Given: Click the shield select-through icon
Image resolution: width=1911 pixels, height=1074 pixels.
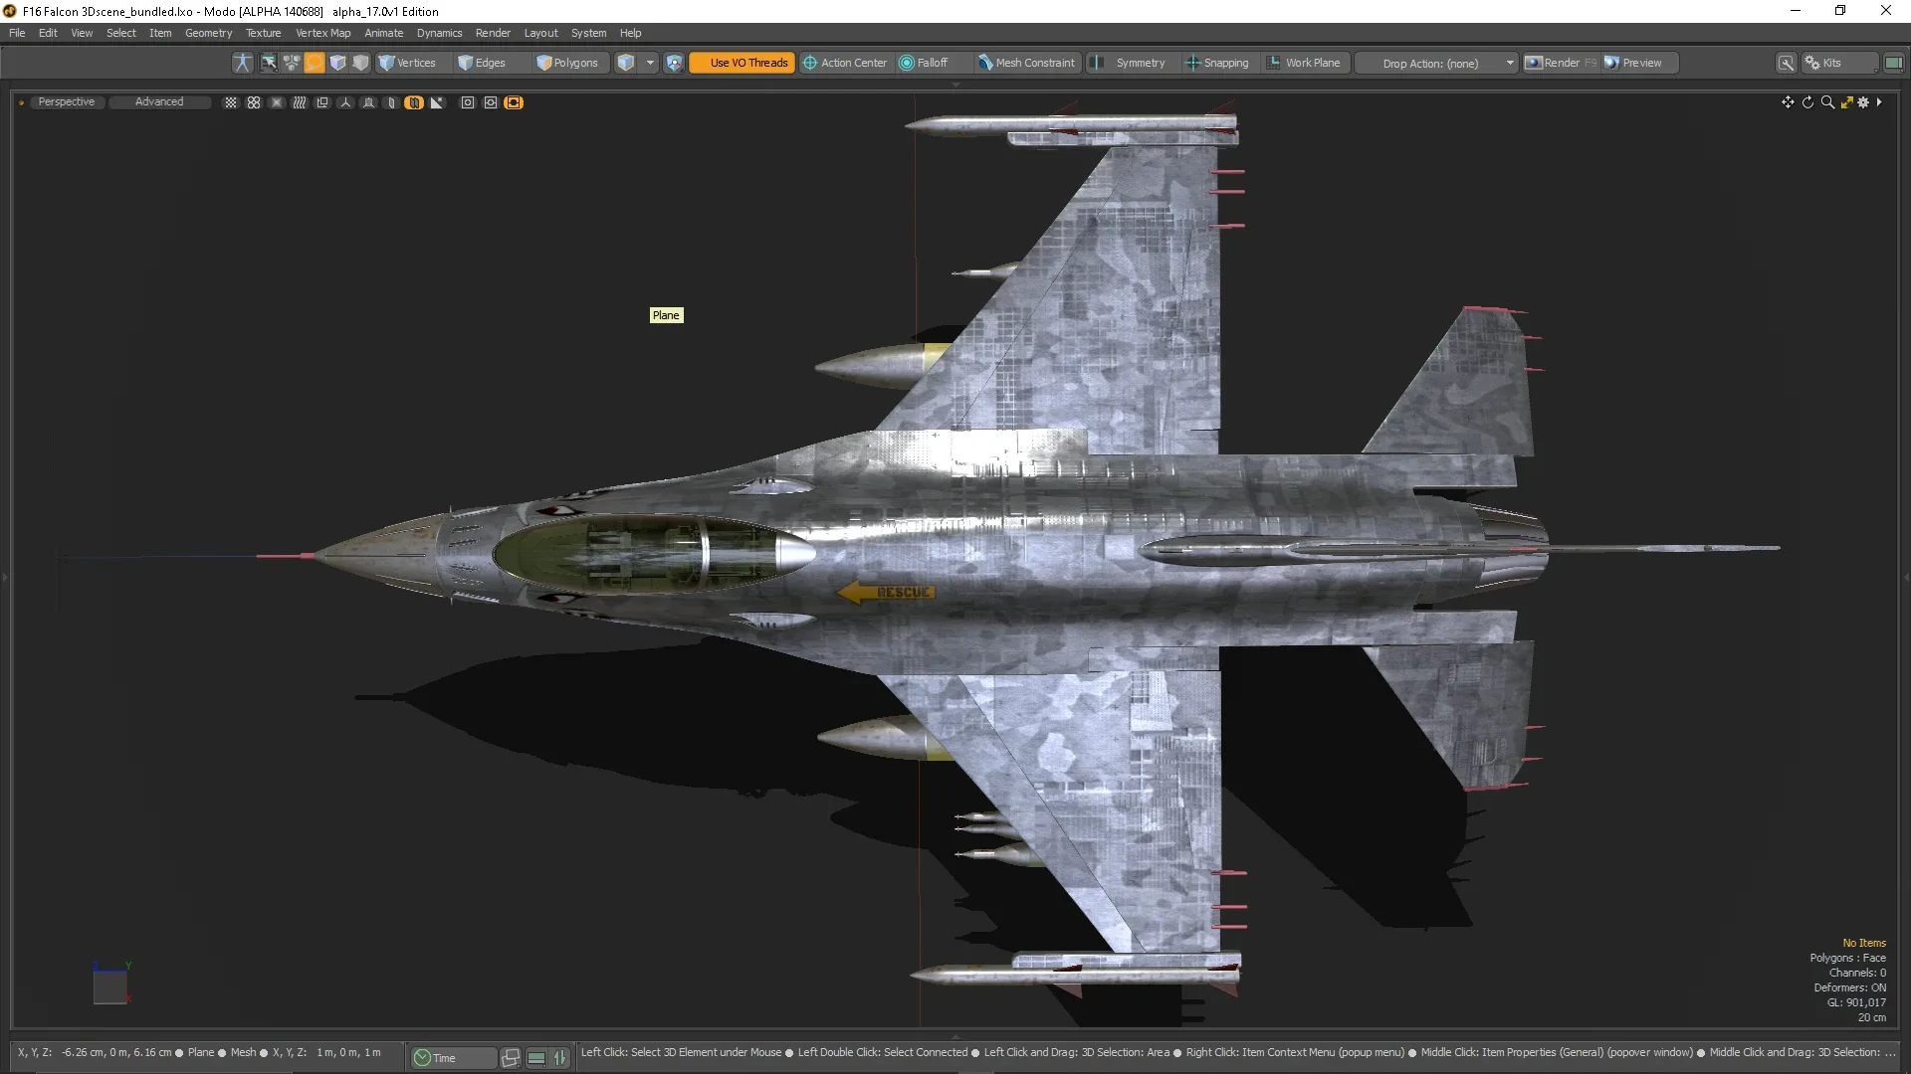Looking at the screenshot, I should (x=674, y=63).
